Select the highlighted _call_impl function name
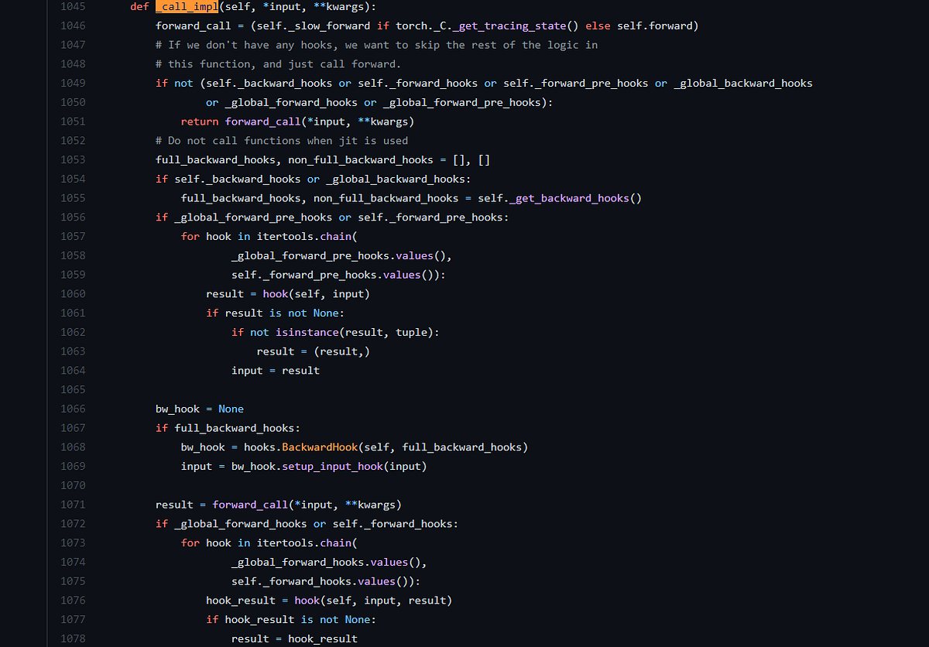The image size is (929, 647). click(x=186, y=7)
